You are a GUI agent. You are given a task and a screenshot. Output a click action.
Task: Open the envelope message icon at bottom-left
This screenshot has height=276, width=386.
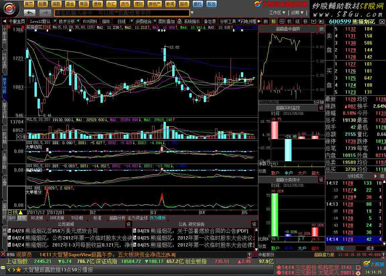click(x=3, y=268)
